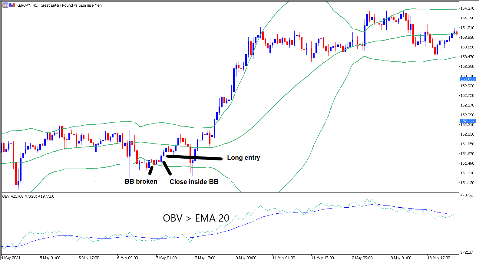This screenshot has width=479, height=260.
Task: Click the 6 May 09:00 time label
Action: (127, 258)
